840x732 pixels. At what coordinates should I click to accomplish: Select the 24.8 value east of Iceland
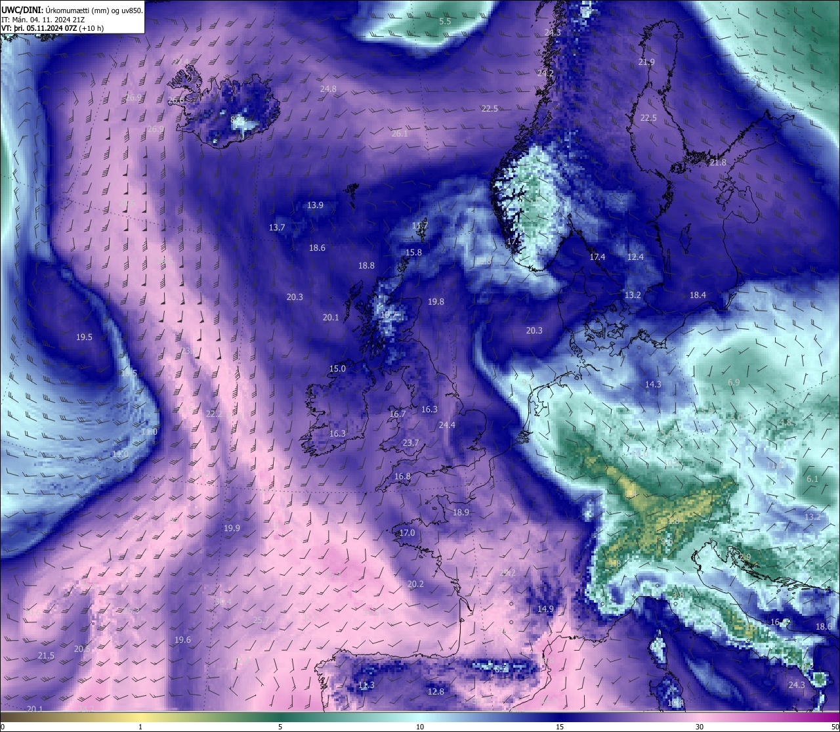coord(328,89)
